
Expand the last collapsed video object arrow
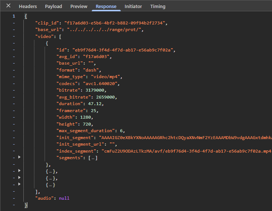19,185
